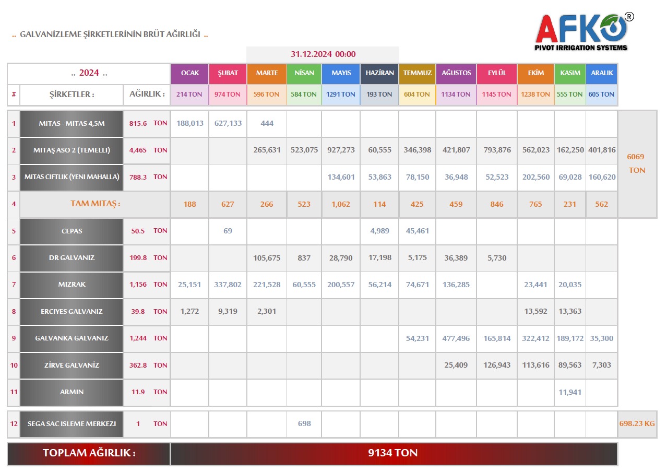Click the AFKO Pivot Irrigation Systems logo
This screenshot has width=667, height=471.
pyautogui.click(x=584, y=31)
